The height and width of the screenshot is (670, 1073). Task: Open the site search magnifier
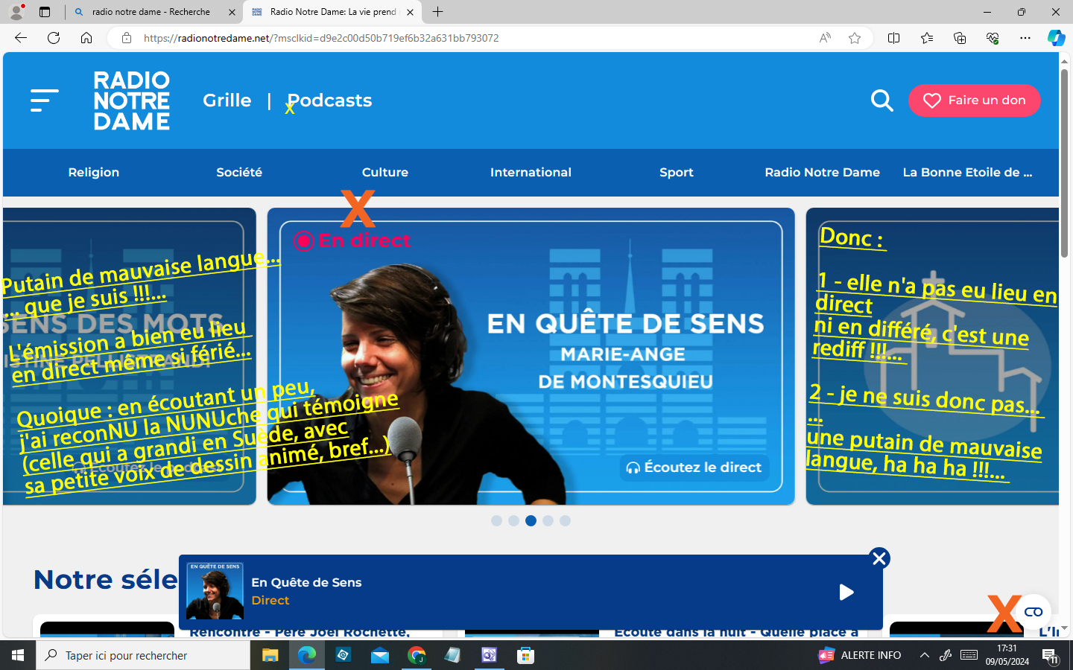click(x=882, y=100)
